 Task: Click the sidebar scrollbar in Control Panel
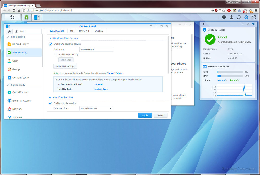coord(43,50)
